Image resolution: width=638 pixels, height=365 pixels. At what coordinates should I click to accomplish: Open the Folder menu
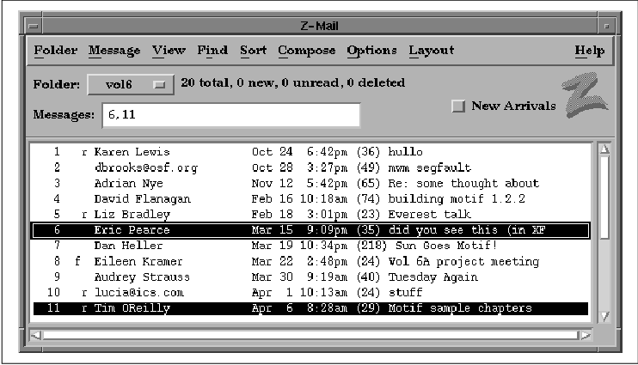pos(55,51)
